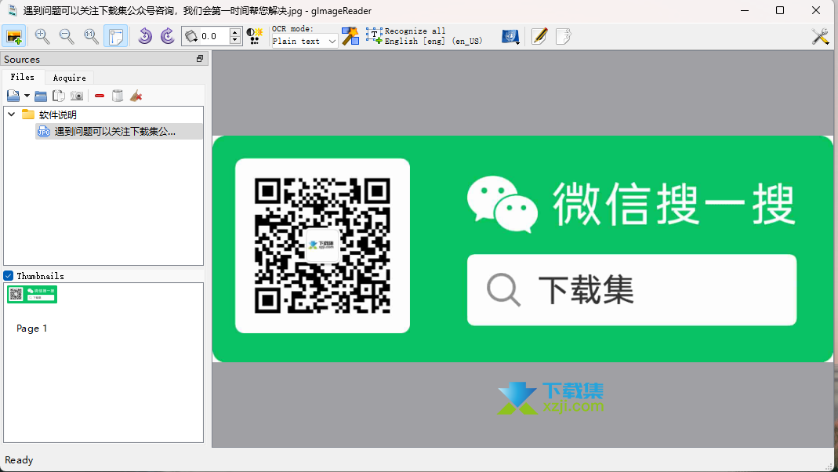Select the 软件说明 folder row

(x=103, y=115)
